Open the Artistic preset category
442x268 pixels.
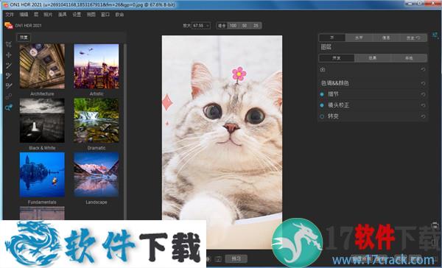coord(97,66)
